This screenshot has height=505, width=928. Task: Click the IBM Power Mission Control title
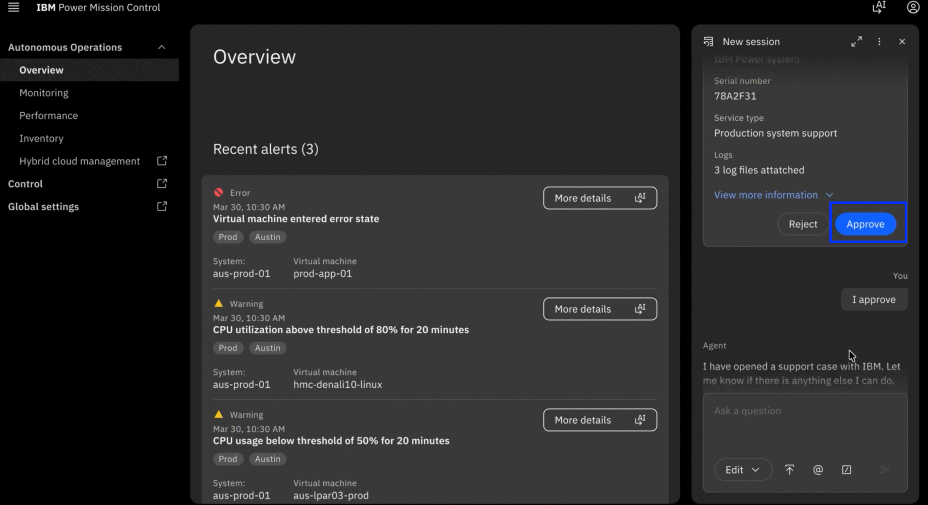click(98, 7)
